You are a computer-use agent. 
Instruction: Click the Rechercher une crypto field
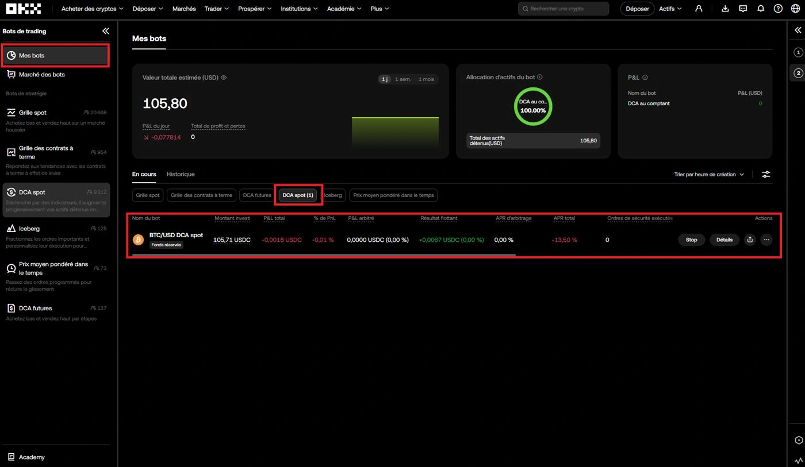pyautogui.click(x=563, y=9)
